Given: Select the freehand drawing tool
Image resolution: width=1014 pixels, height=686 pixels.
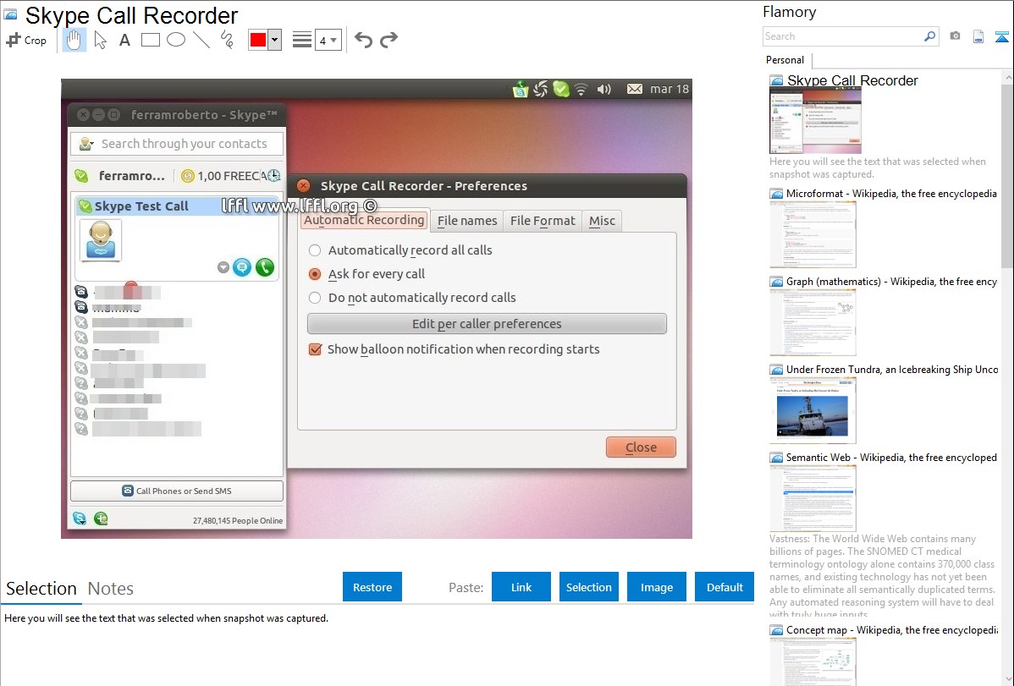Looking at the screenshot, I should [227, 40].
